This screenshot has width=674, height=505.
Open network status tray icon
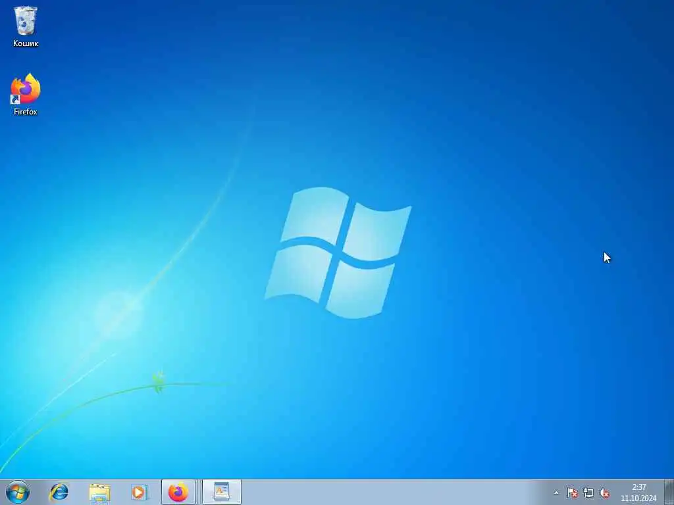[588, 493]
